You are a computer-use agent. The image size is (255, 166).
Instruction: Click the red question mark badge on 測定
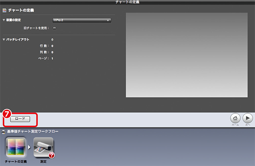[x=51, y=155]
